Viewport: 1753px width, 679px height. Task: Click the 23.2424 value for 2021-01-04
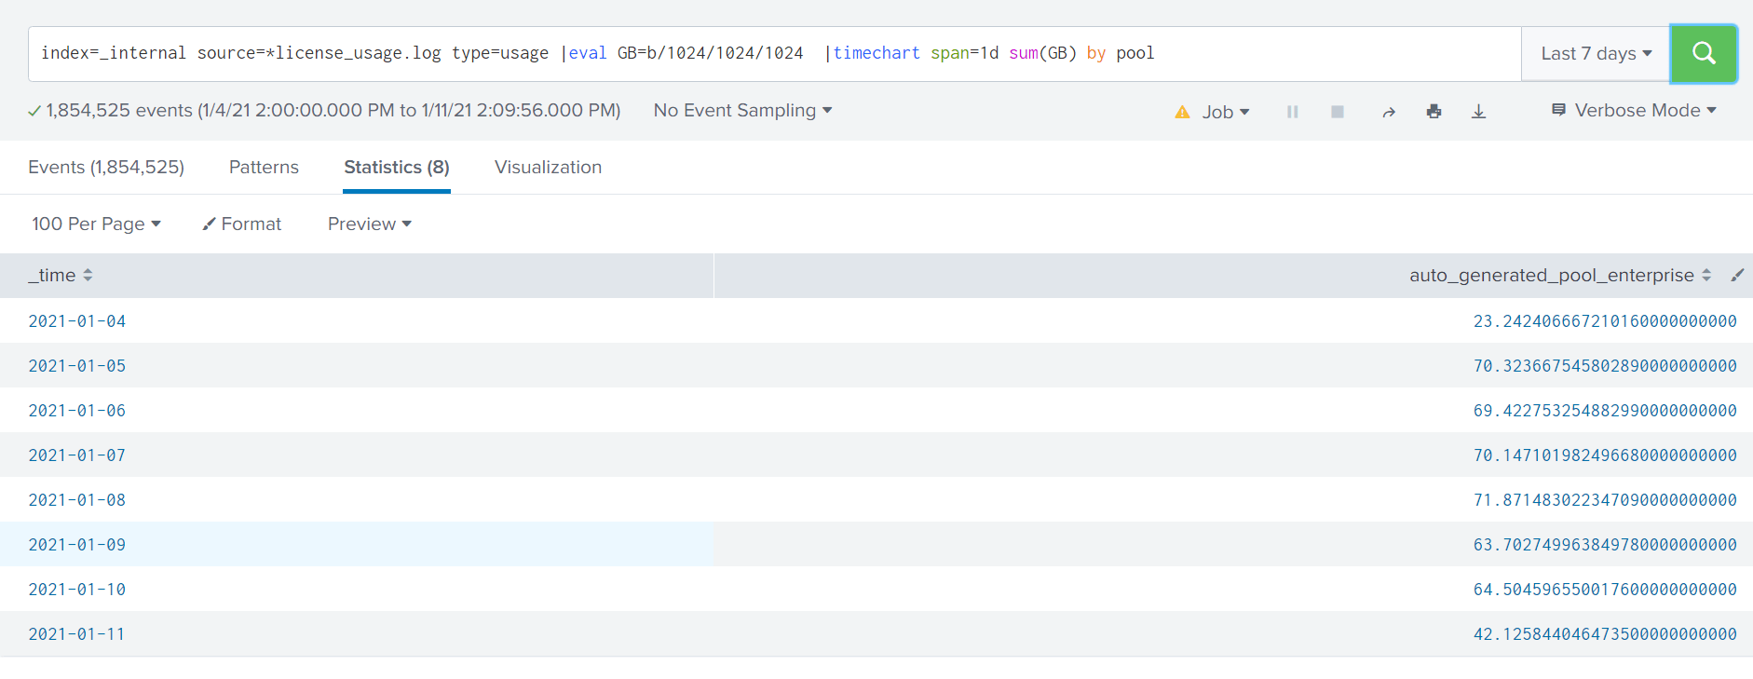[x=1605, y=321]
